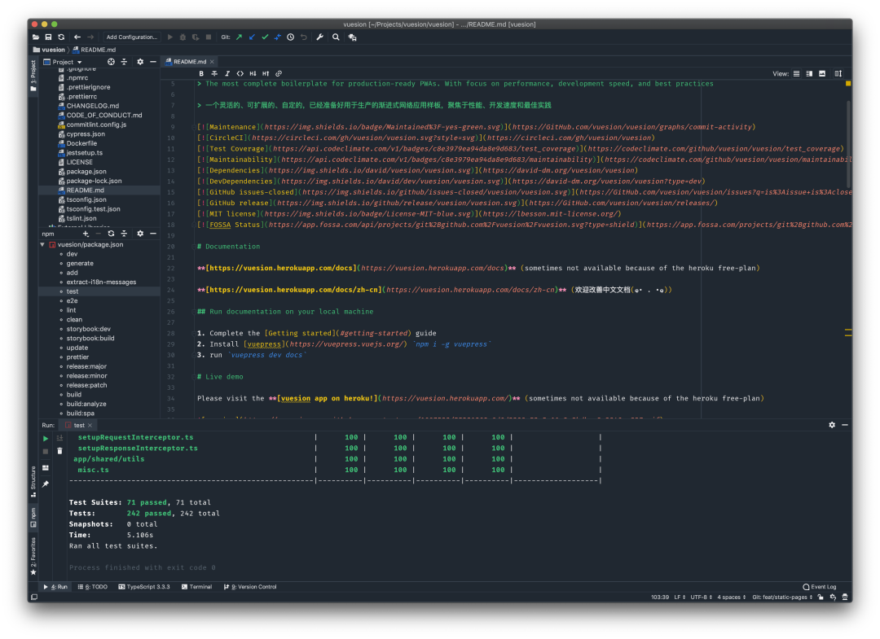Toggle read-only lock icon in status bar
Viewport: 880px width, 639px height.
(821, 597)
